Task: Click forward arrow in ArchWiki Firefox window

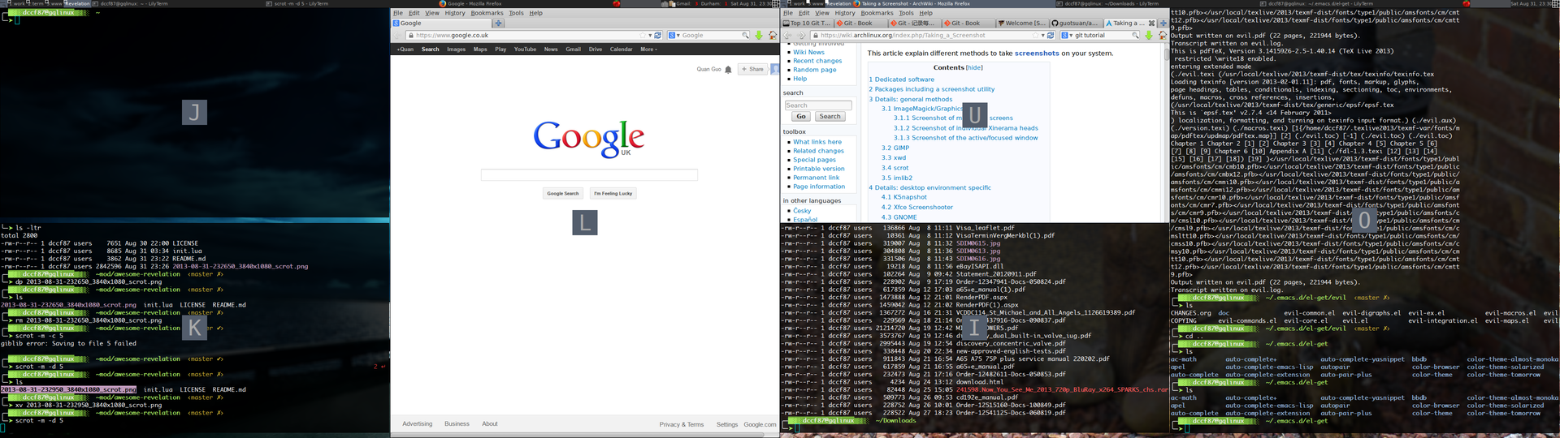Action: (804, 36)
